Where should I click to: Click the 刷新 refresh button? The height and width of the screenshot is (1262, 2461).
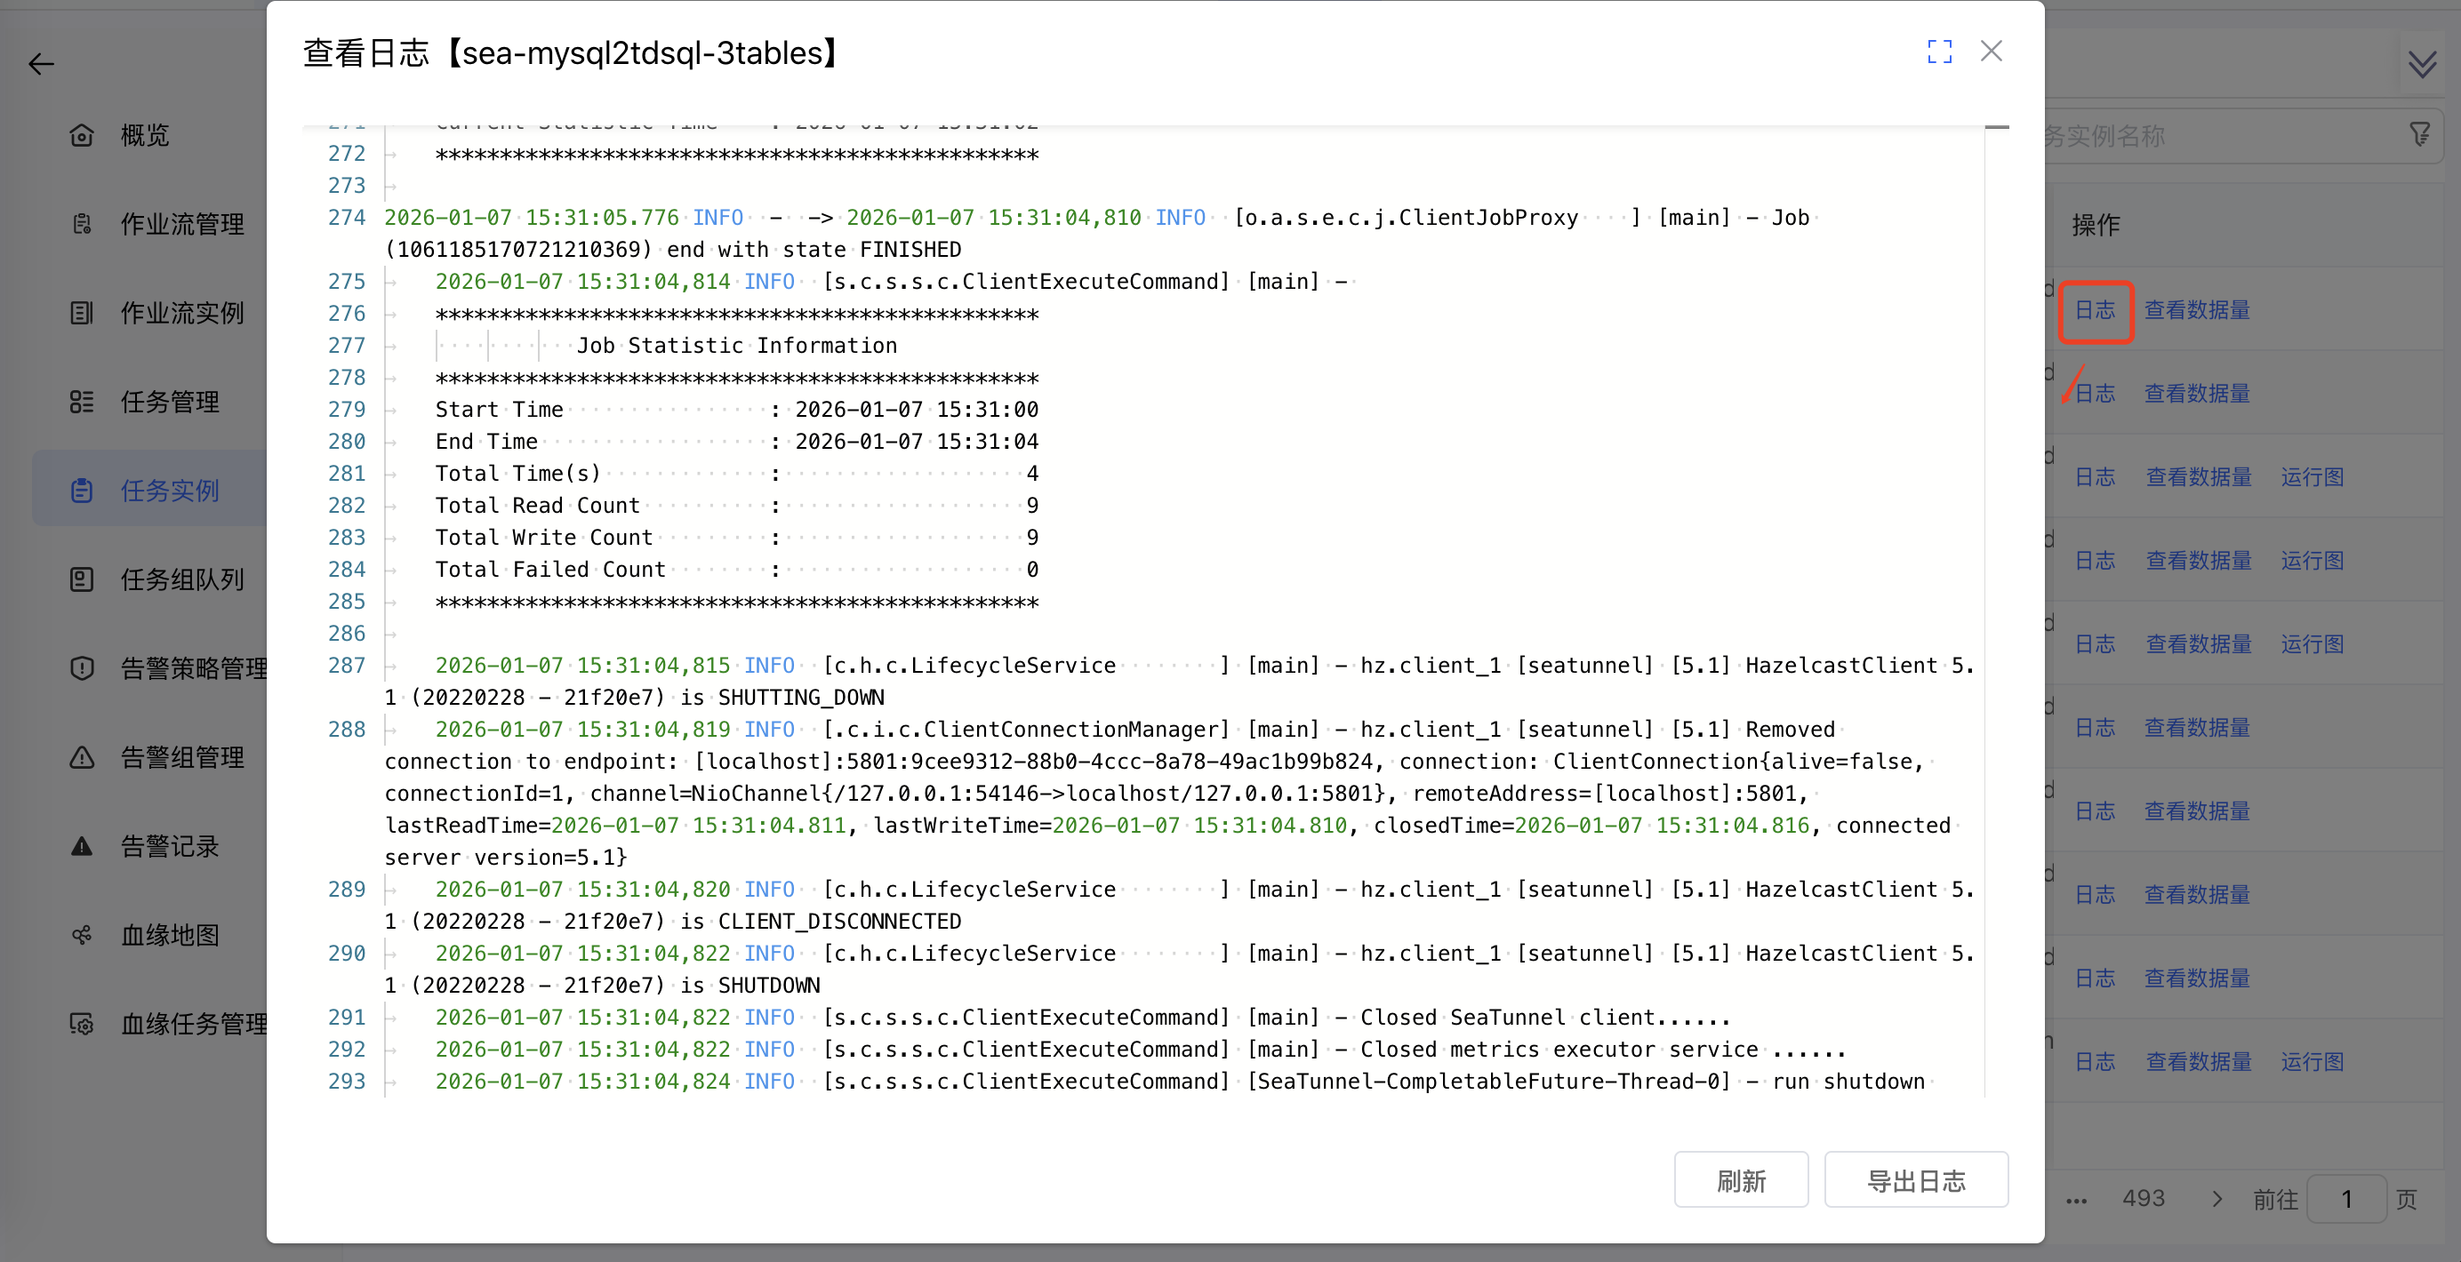pos(1740,1180)
